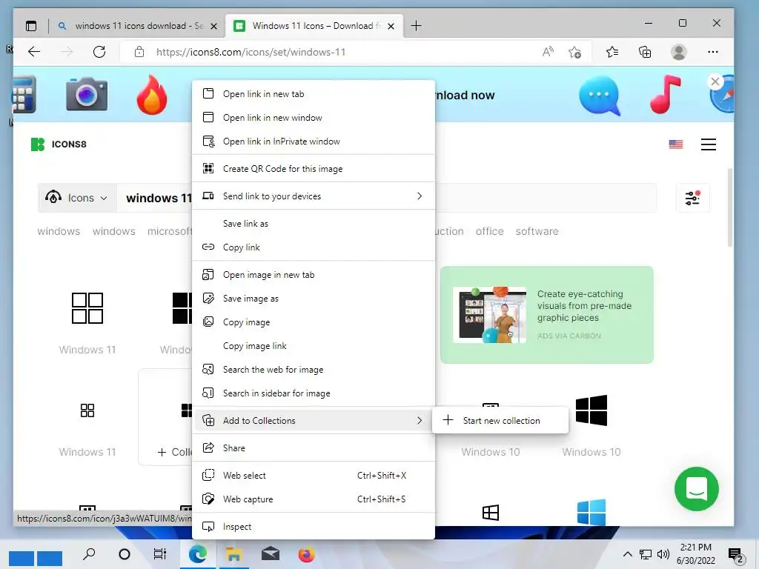Viewport: 759px width, 569px height.
Task: Select Search in sidebar for image
Action: (314, 393)
